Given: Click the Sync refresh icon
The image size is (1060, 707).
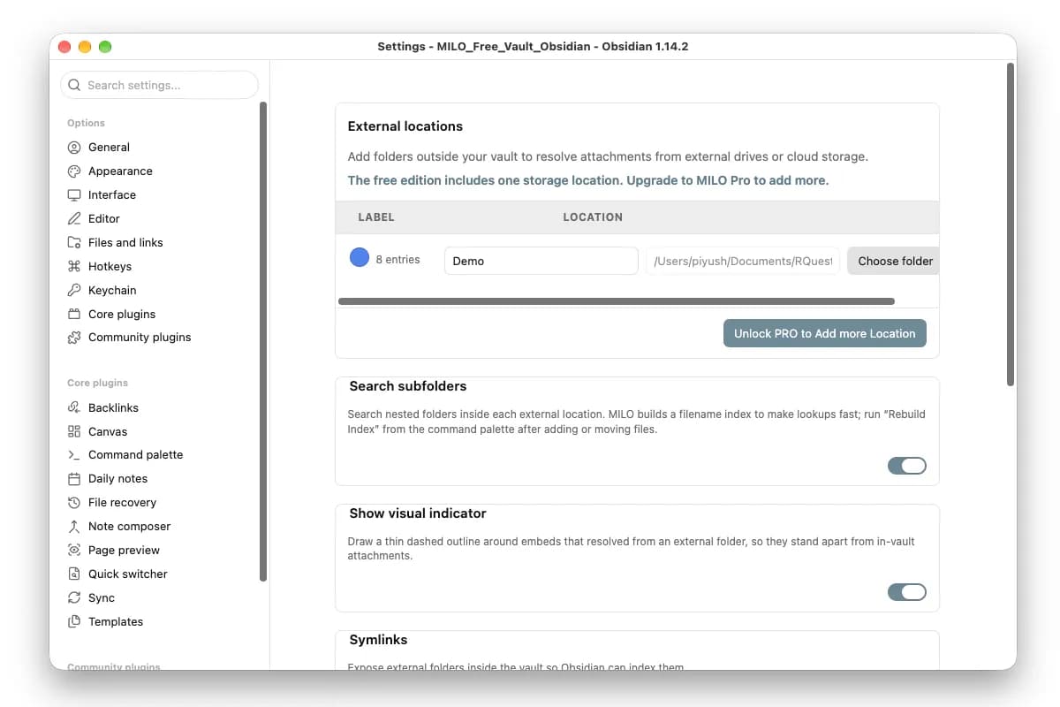Looking at the screenshot, I should [x=74, y=598].
